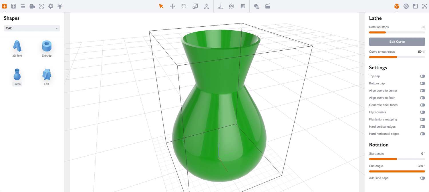Adjust the Rotation steps slider
The width and height of the screenshot is (429, 192).
[x=397, y=32]
